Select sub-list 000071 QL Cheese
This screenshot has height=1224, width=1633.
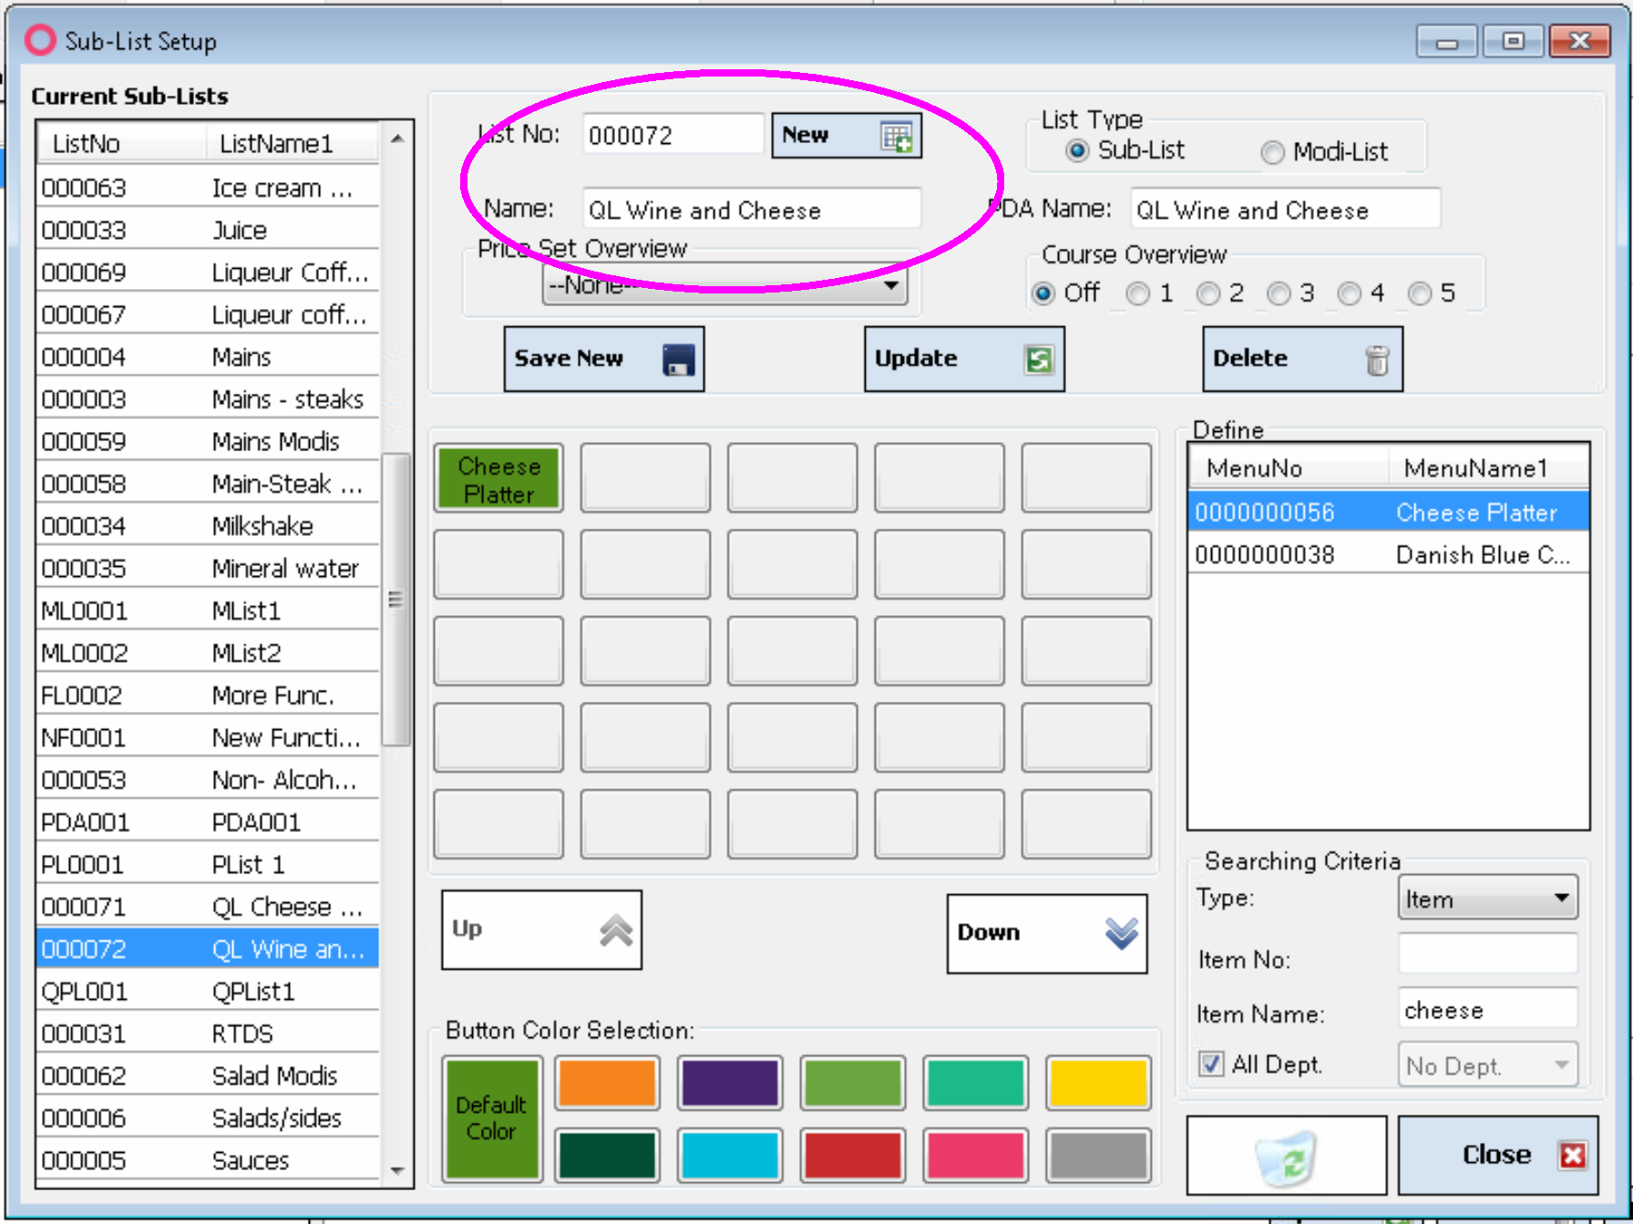[x=208, y=907]
